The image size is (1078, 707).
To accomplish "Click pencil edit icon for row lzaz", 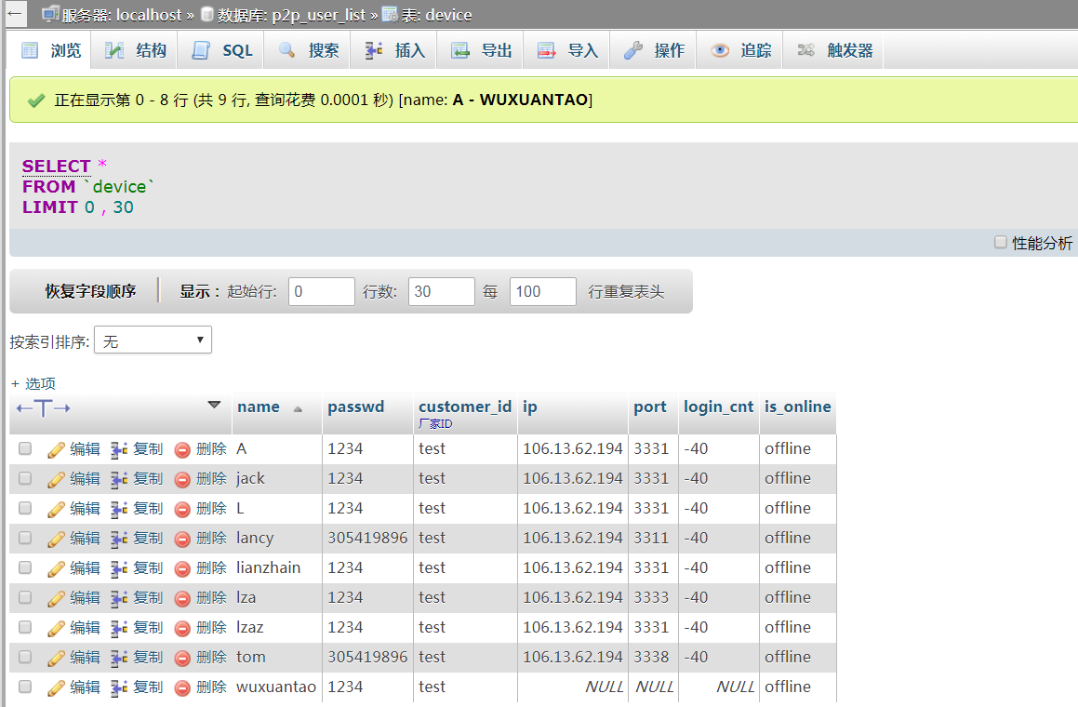I will click(56, 629).
